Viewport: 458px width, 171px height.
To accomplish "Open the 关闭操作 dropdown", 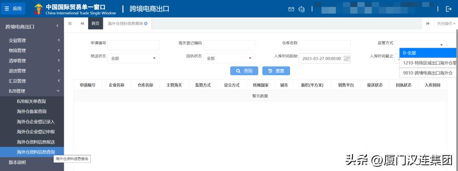I will [446, 24].
